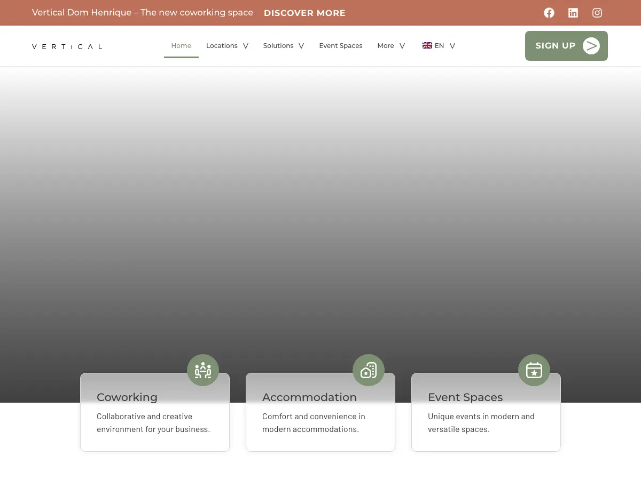Viewport: 641px width, 480px height.
Task: Open the Facebook page icon
Action: [x=549, y=13]
